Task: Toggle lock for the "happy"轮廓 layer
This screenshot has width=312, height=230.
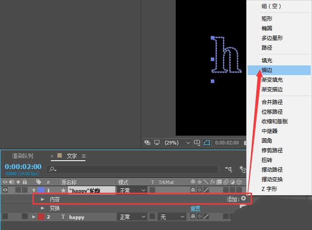Action: click(x=25, y=190)
